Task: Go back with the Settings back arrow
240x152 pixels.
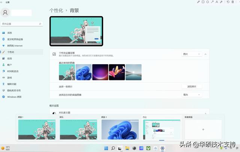Action: pyautogui.click(x=1, y=2)
